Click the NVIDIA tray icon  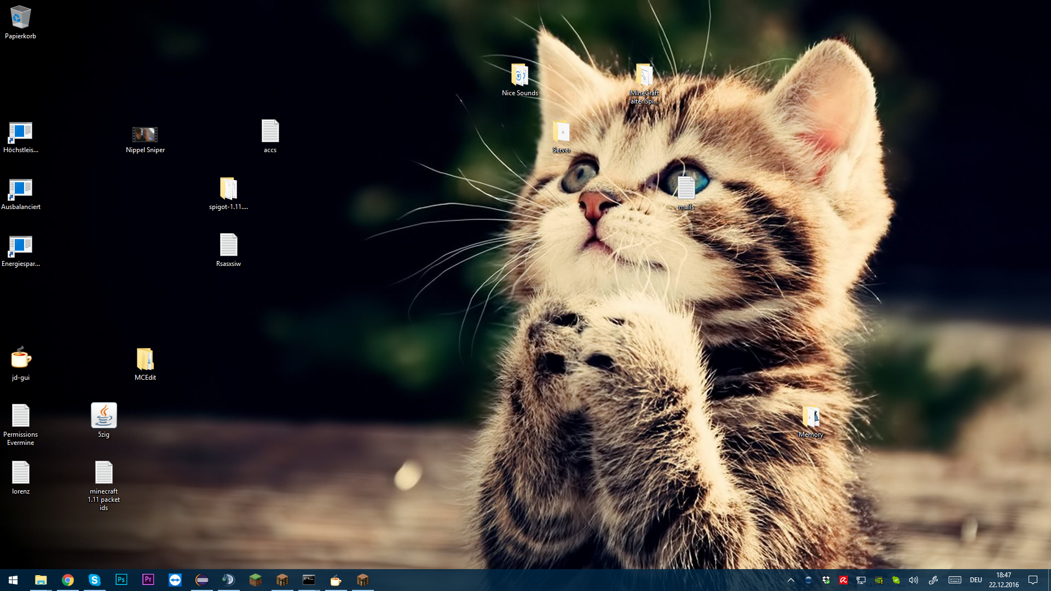pyautogui.click(x=879, y=580)
